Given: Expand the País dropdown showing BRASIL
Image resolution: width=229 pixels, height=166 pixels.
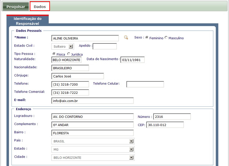Looking at the screenshot, I should click(131, 141).
